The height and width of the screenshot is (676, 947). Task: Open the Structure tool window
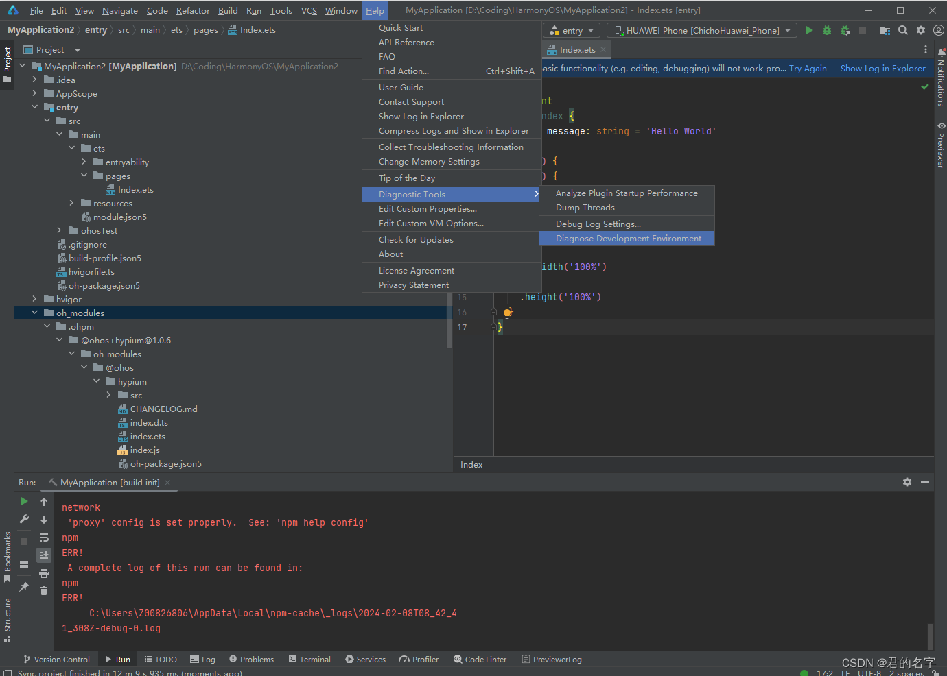point(8,620)
